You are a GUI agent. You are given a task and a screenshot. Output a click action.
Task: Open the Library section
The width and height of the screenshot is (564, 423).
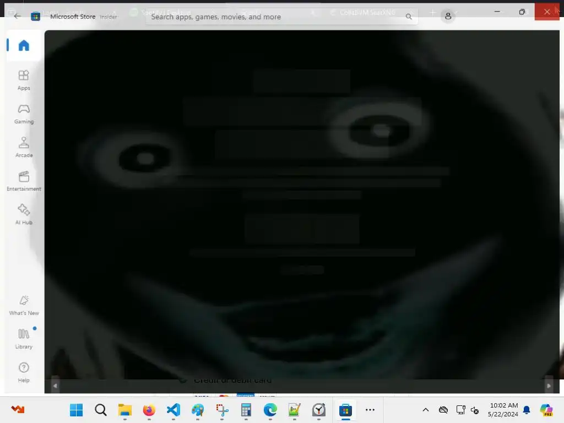pos(24,339)
